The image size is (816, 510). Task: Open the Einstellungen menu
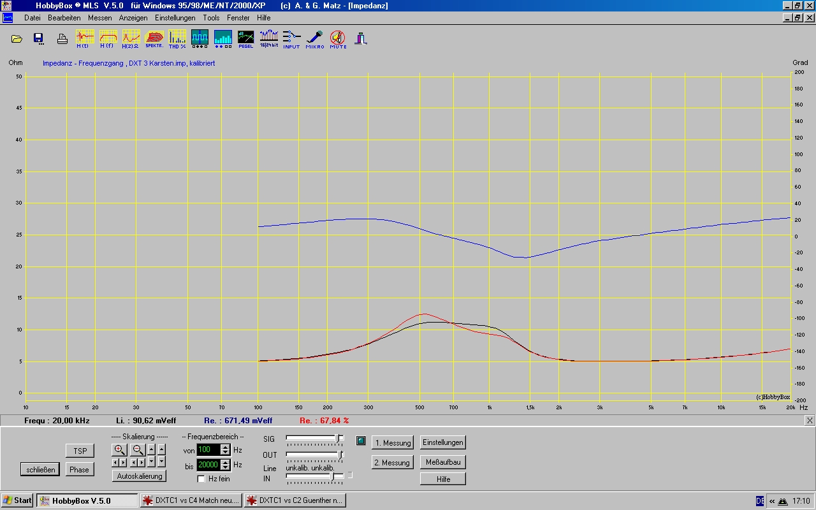[x=175, y=18]
